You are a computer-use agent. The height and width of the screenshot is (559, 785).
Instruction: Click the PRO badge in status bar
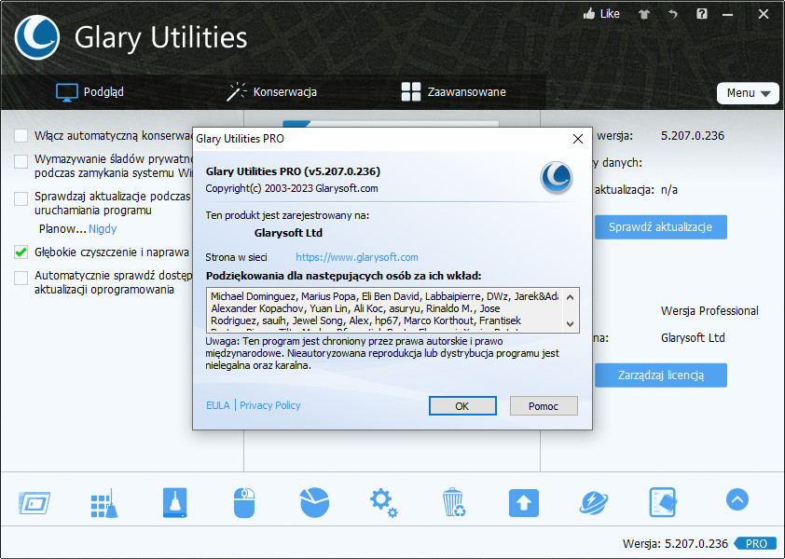coord(755,543)
